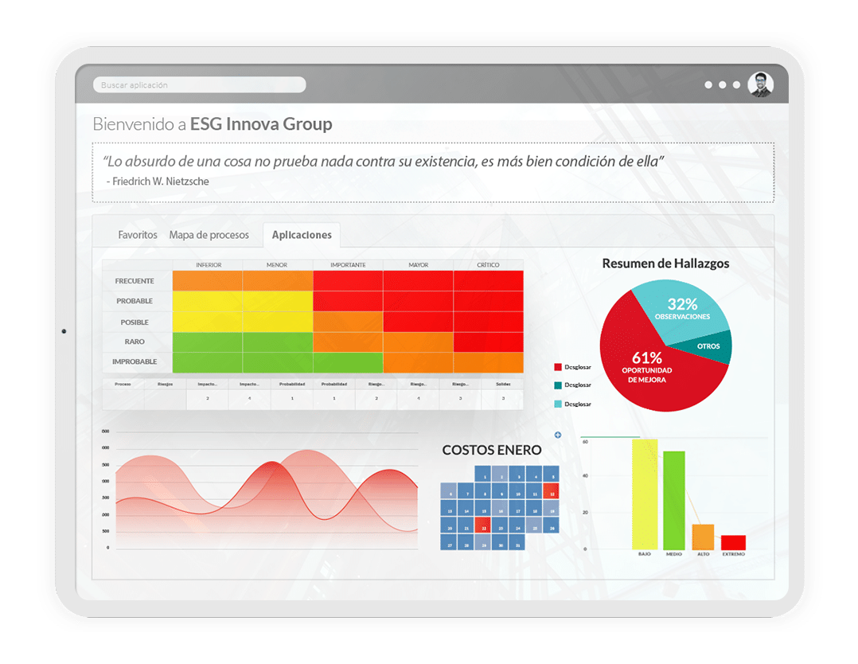Click the bottom Desglosar link
Viewport: 858px width, 664px height.
point(579,404)
